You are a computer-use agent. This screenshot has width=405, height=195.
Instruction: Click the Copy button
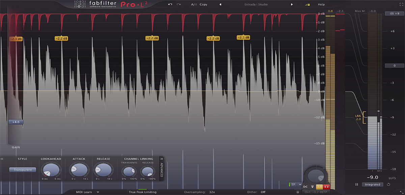[204, 4]
